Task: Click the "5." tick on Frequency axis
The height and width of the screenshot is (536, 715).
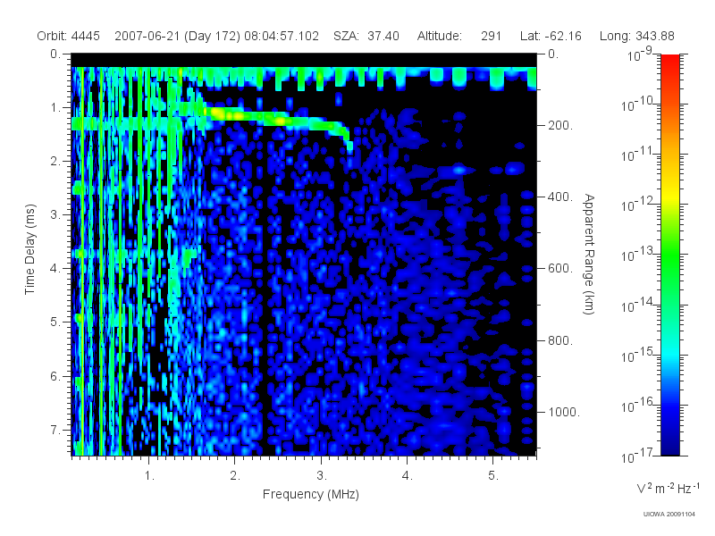Action: point(493,476)
